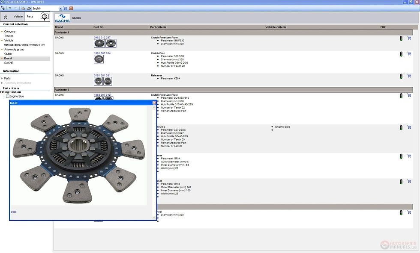
Task: Click the Variante 2 group header
Action: 233,90
